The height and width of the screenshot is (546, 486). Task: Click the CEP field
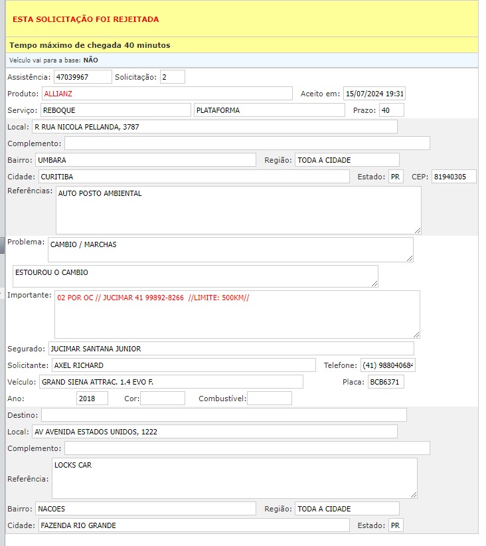click(x=453, y=177)
